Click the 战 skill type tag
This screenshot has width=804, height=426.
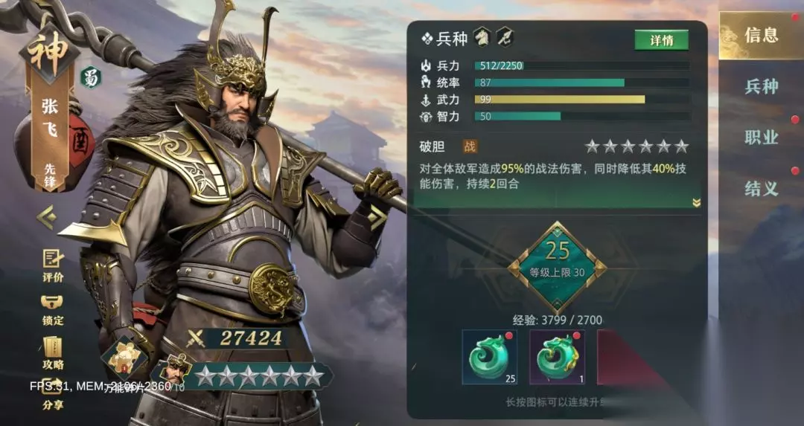click(470, 147)
